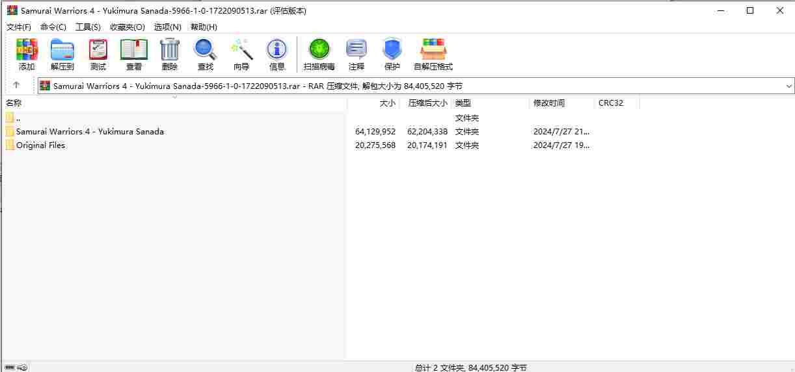Select 自解压格式 (SFX) toolbar icon
The width and height of the screenshot is (795, 372).
click(x=433, y=55)
